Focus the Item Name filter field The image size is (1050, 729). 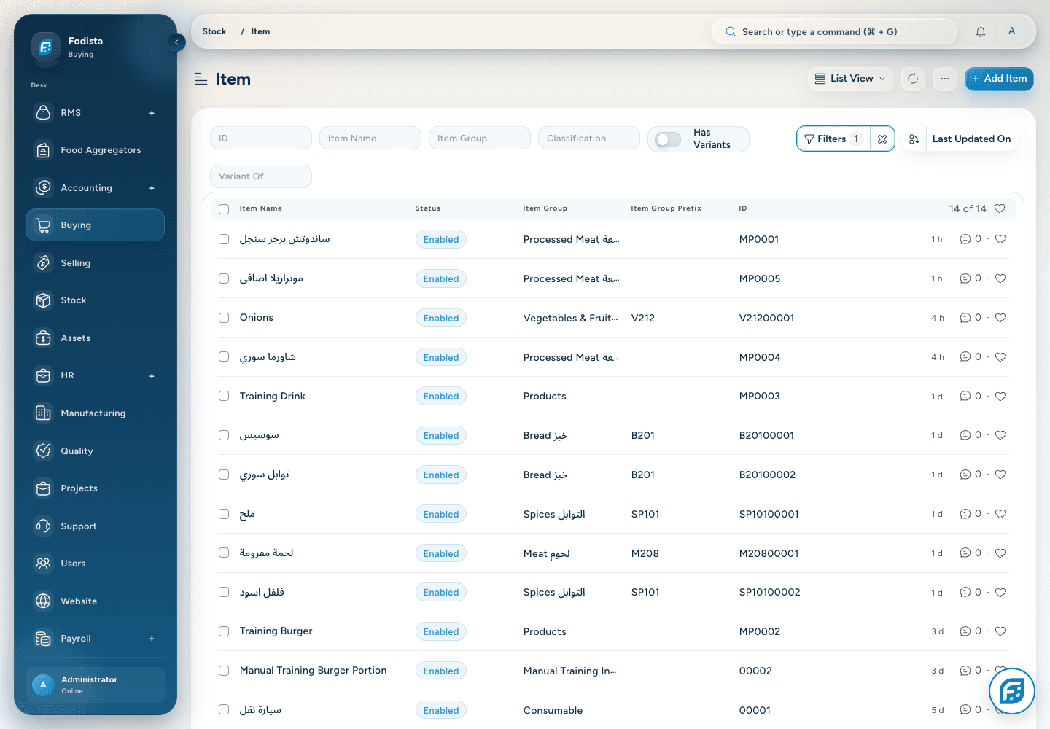click(x=370, y=139)
